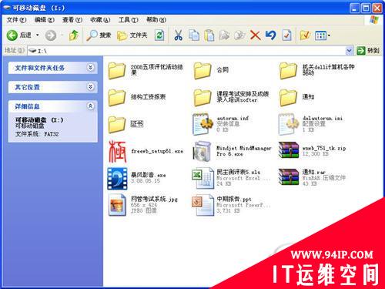Click the 详细信息 panel title text
Image resolution: width=385 pixels, height=289 pixels.
tap(27, 106)
